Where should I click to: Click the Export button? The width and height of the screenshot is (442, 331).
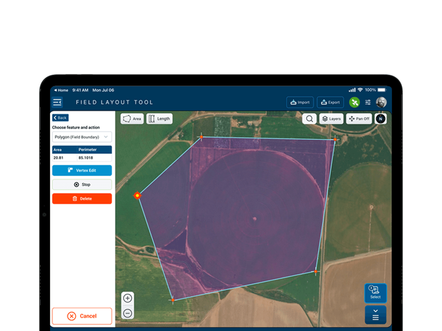click(330, 102)
